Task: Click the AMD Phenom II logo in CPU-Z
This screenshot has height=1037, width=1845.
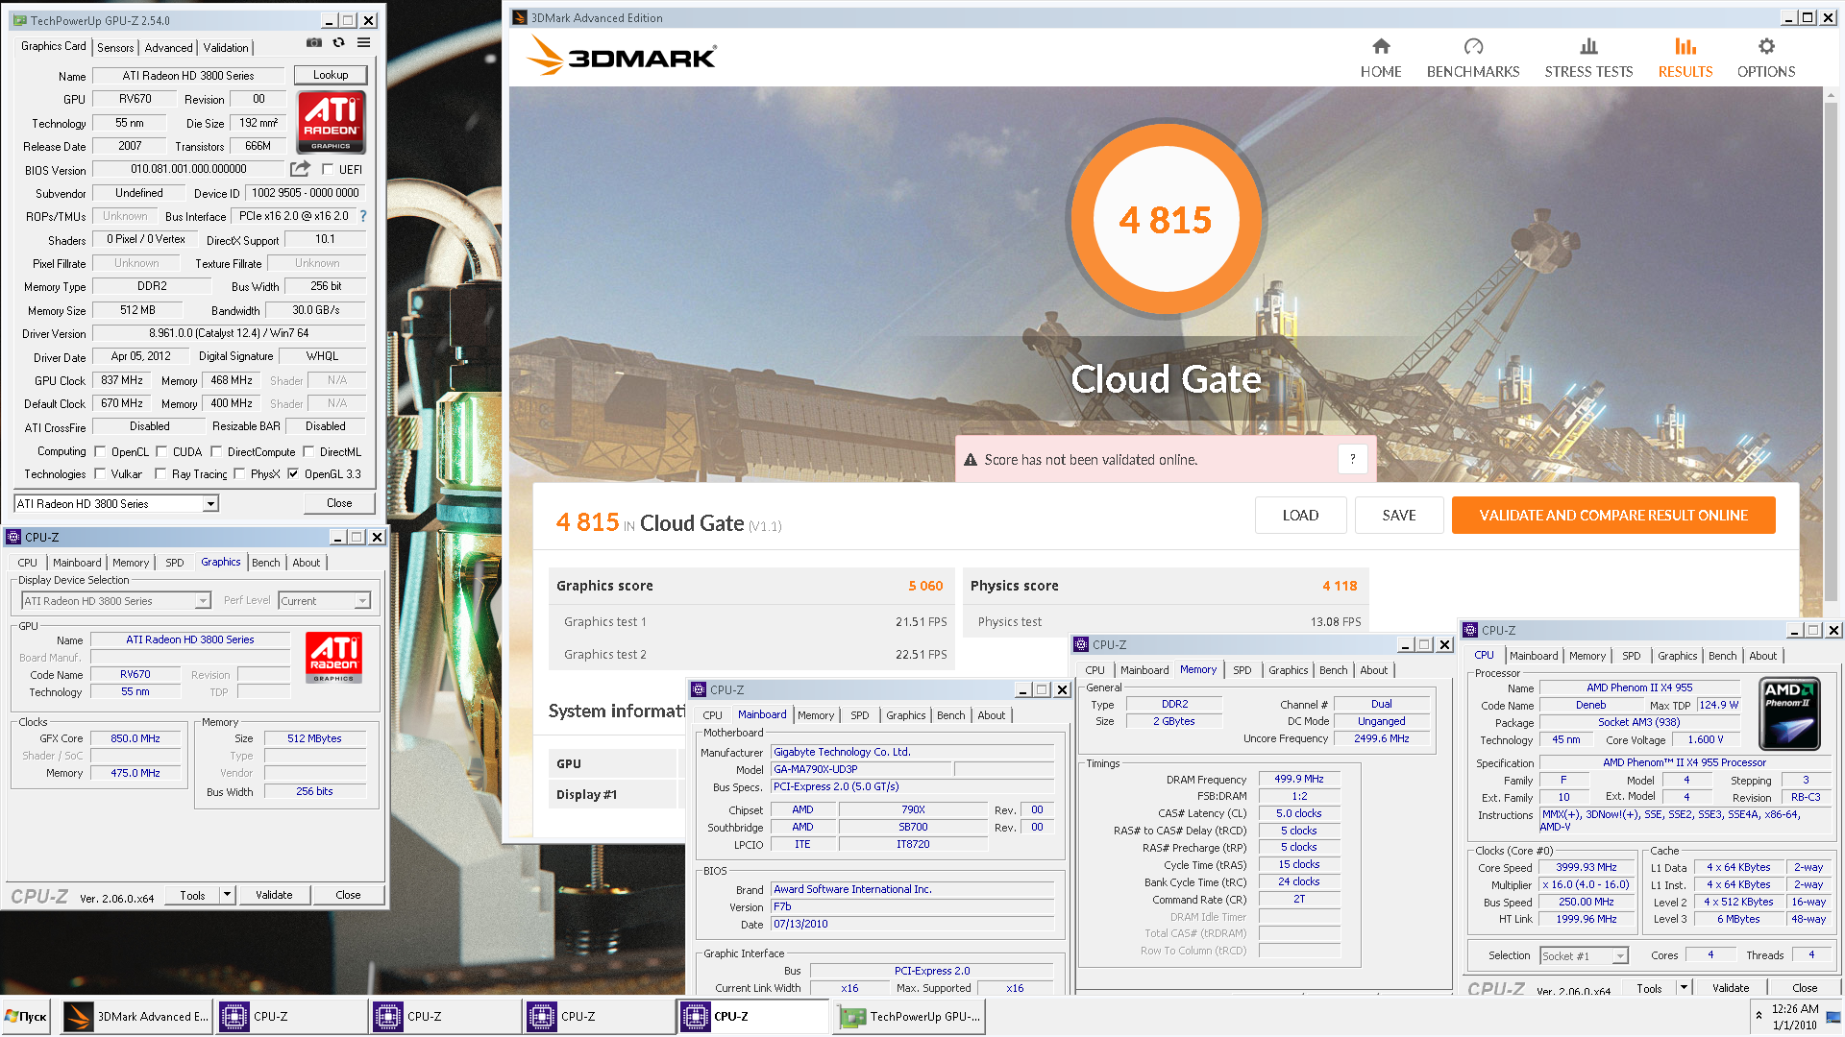Action: (x=1789, y=713)
